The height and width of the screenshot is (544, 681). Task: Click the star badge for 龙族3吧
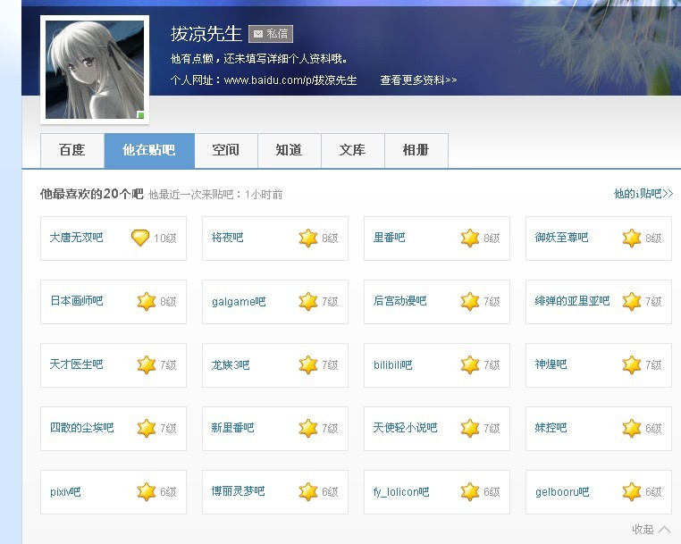tap(308, 364)
